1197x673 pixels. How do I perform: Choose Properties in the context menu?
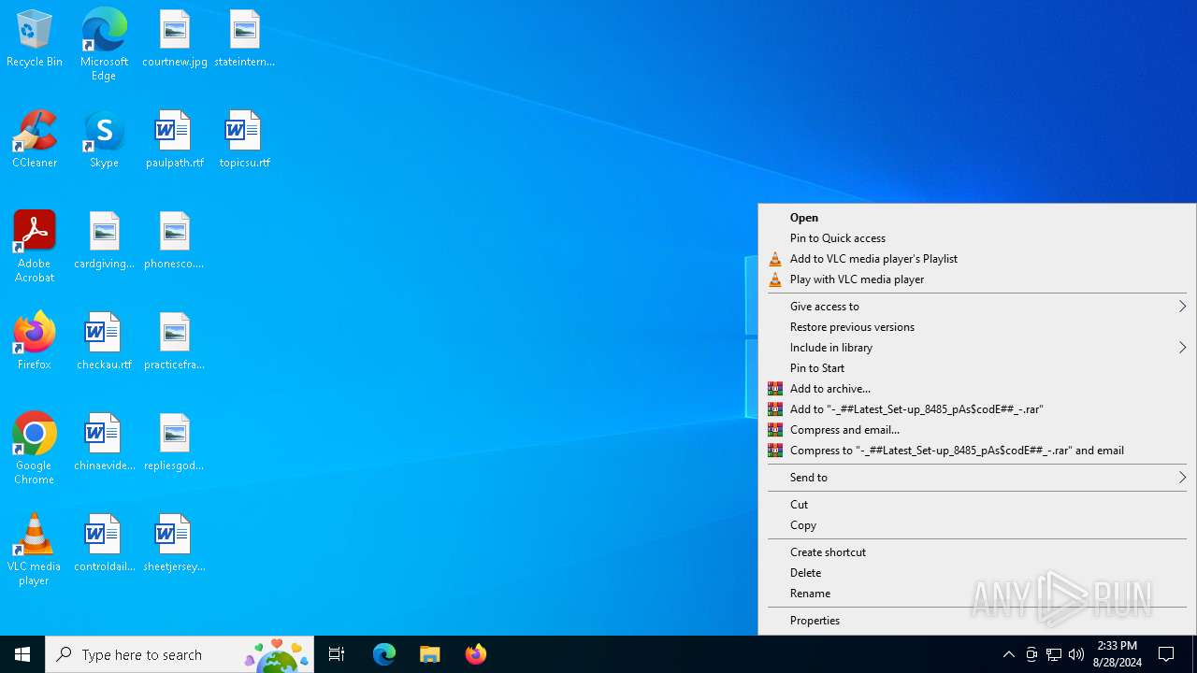point(977,621)
